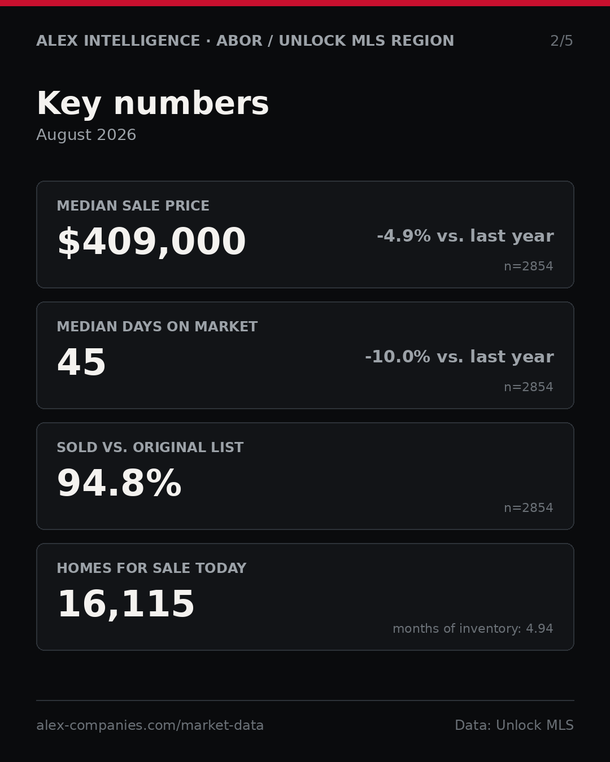Select the Median Sale Price card

click(x=305, y=234)
